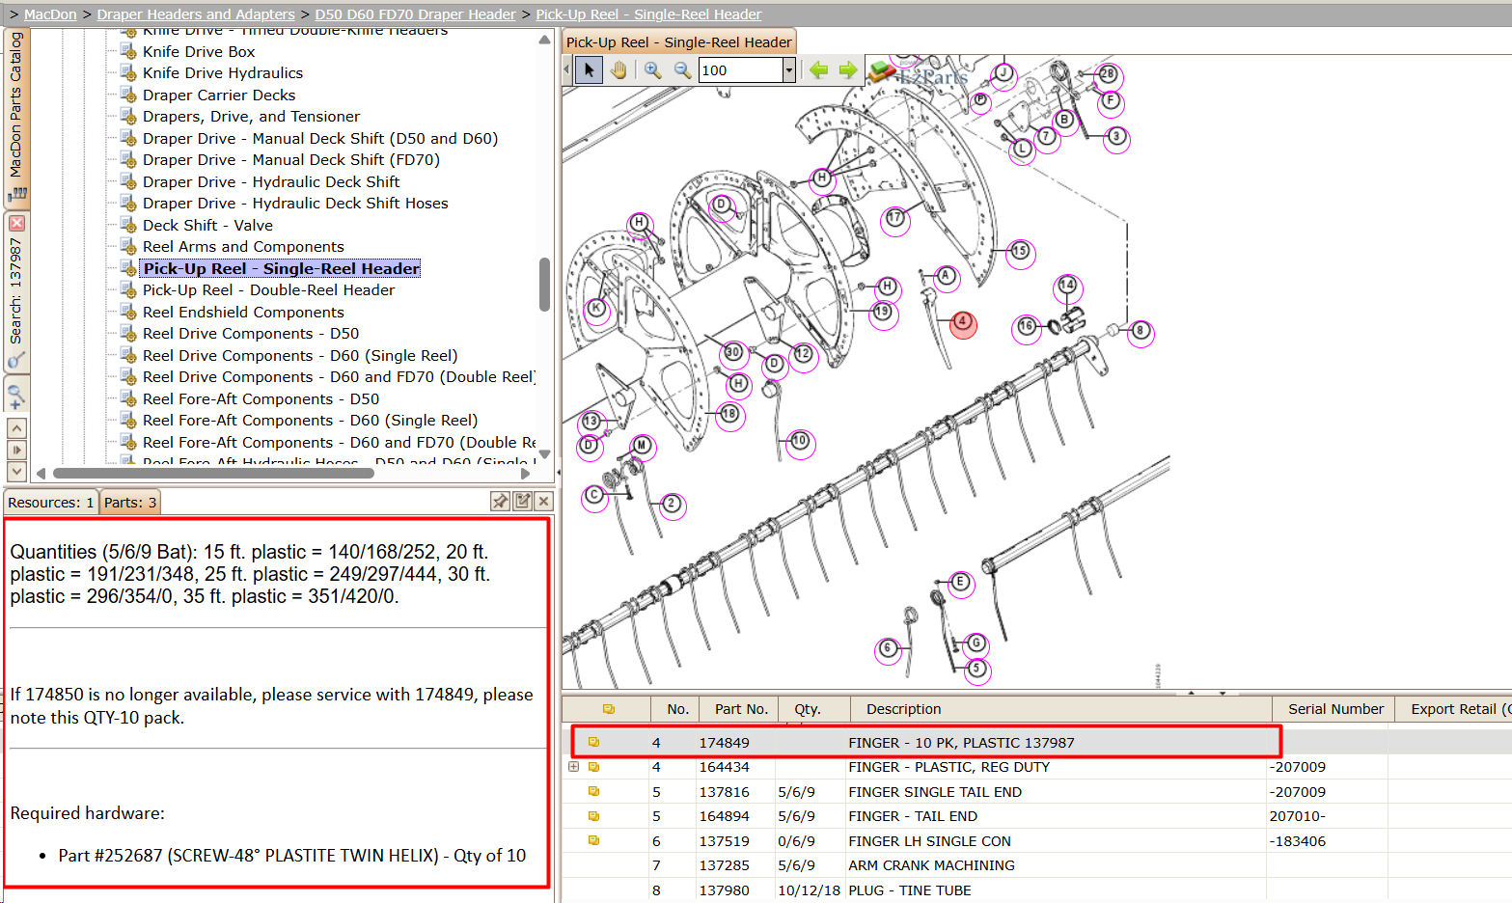Click the red highlighted callout 4 in diagram

pos(963,324)
